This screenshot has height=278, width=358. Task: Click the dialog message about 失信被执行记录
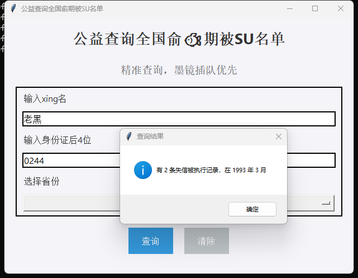coord(211,170)
